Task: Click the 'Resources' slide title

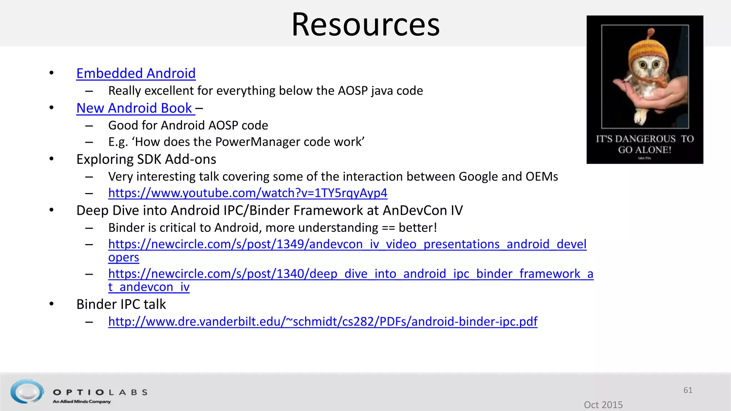Action: (365, 24)
